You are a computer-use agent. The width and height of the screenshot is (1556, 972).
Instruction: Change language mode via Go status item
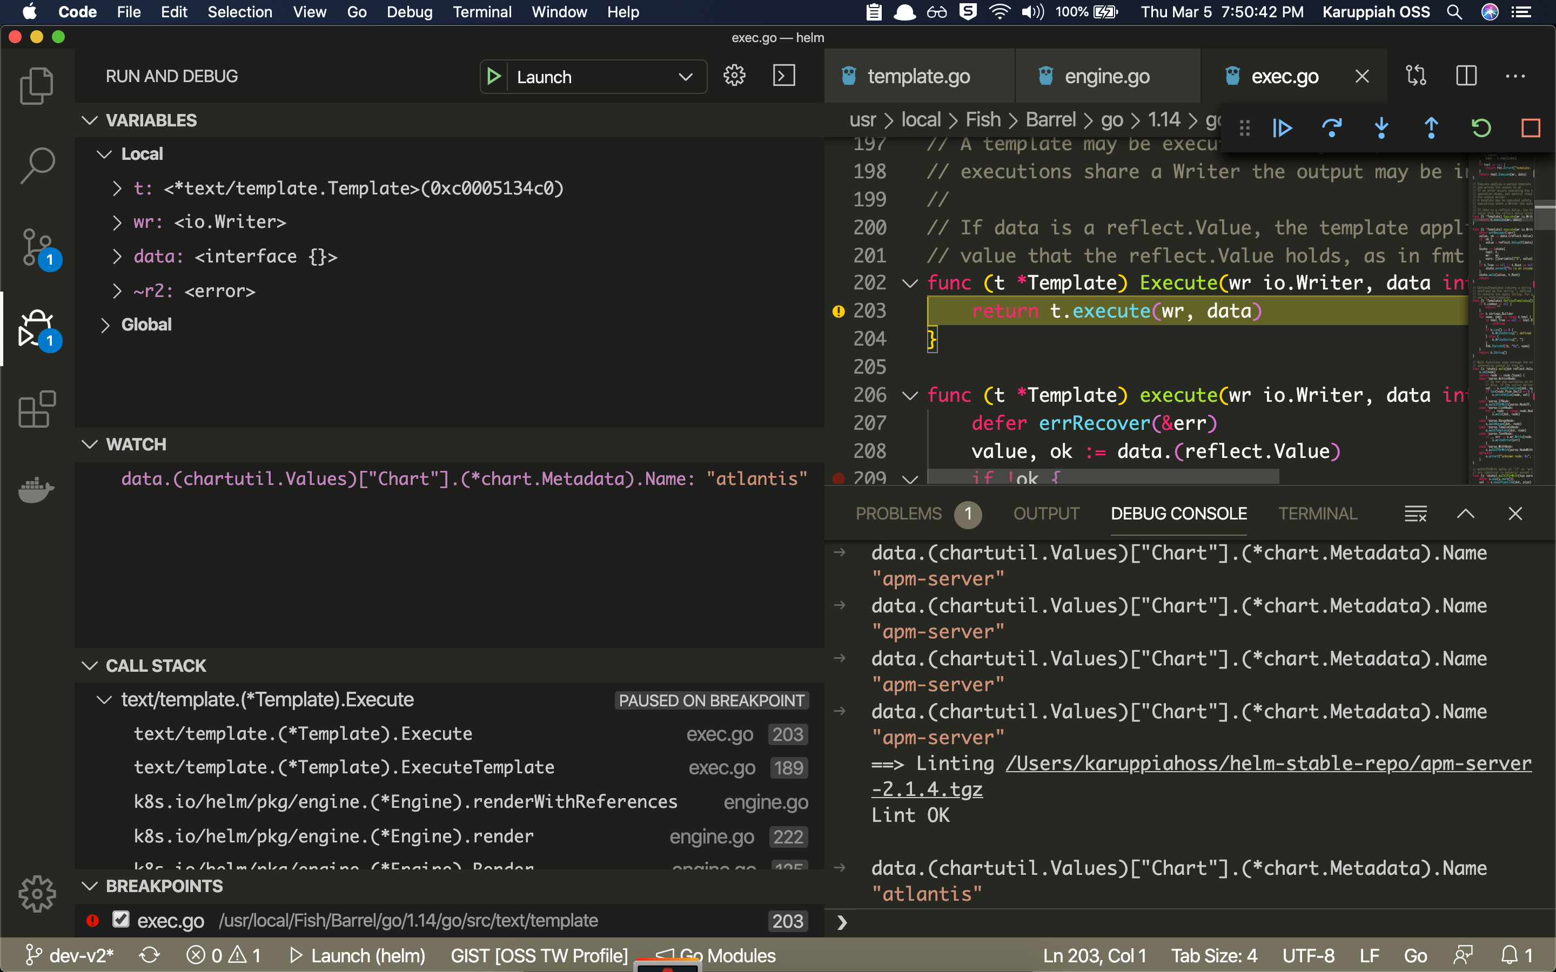point(1415,955)
